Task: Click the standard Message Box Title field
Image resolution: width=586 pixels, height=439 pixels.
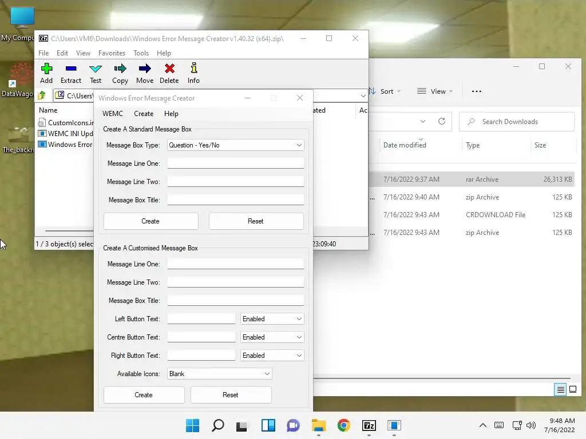Action: click(235, 199)
